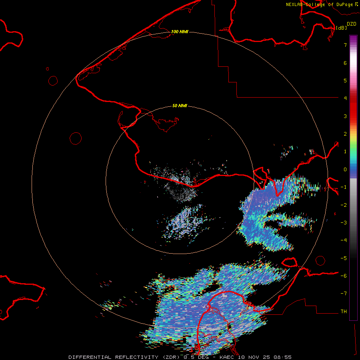This screenshot has width=360, height=360.
Task: Click the "-7" value on color scale
Action: (344, 294)
